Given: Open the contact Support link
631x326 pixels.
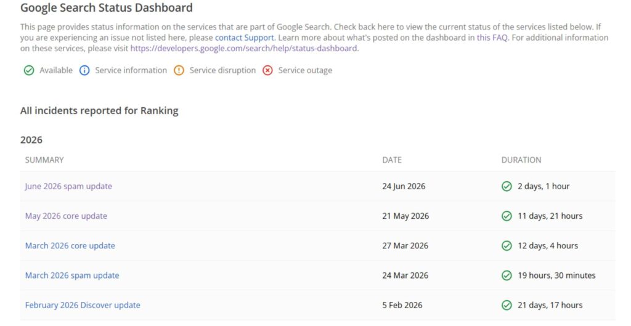Looking at the screenshot, I should point(244,38).
